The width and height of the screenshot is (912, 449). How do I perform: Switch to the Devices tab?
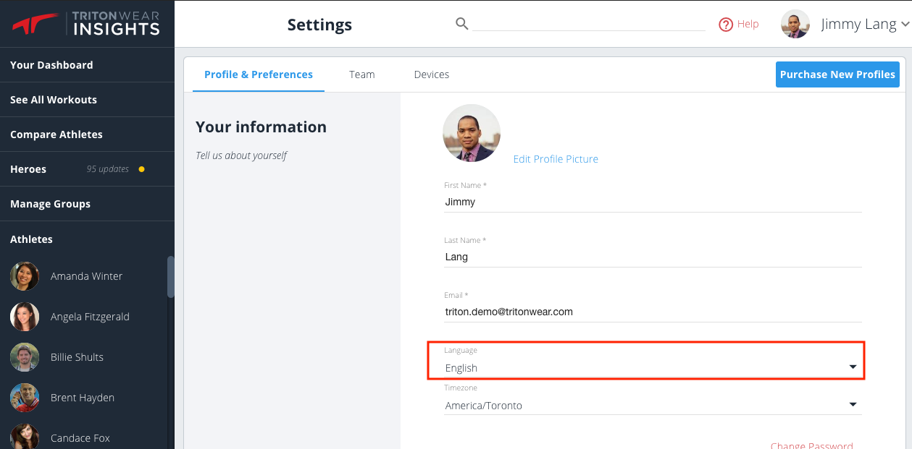click(432, 74)
